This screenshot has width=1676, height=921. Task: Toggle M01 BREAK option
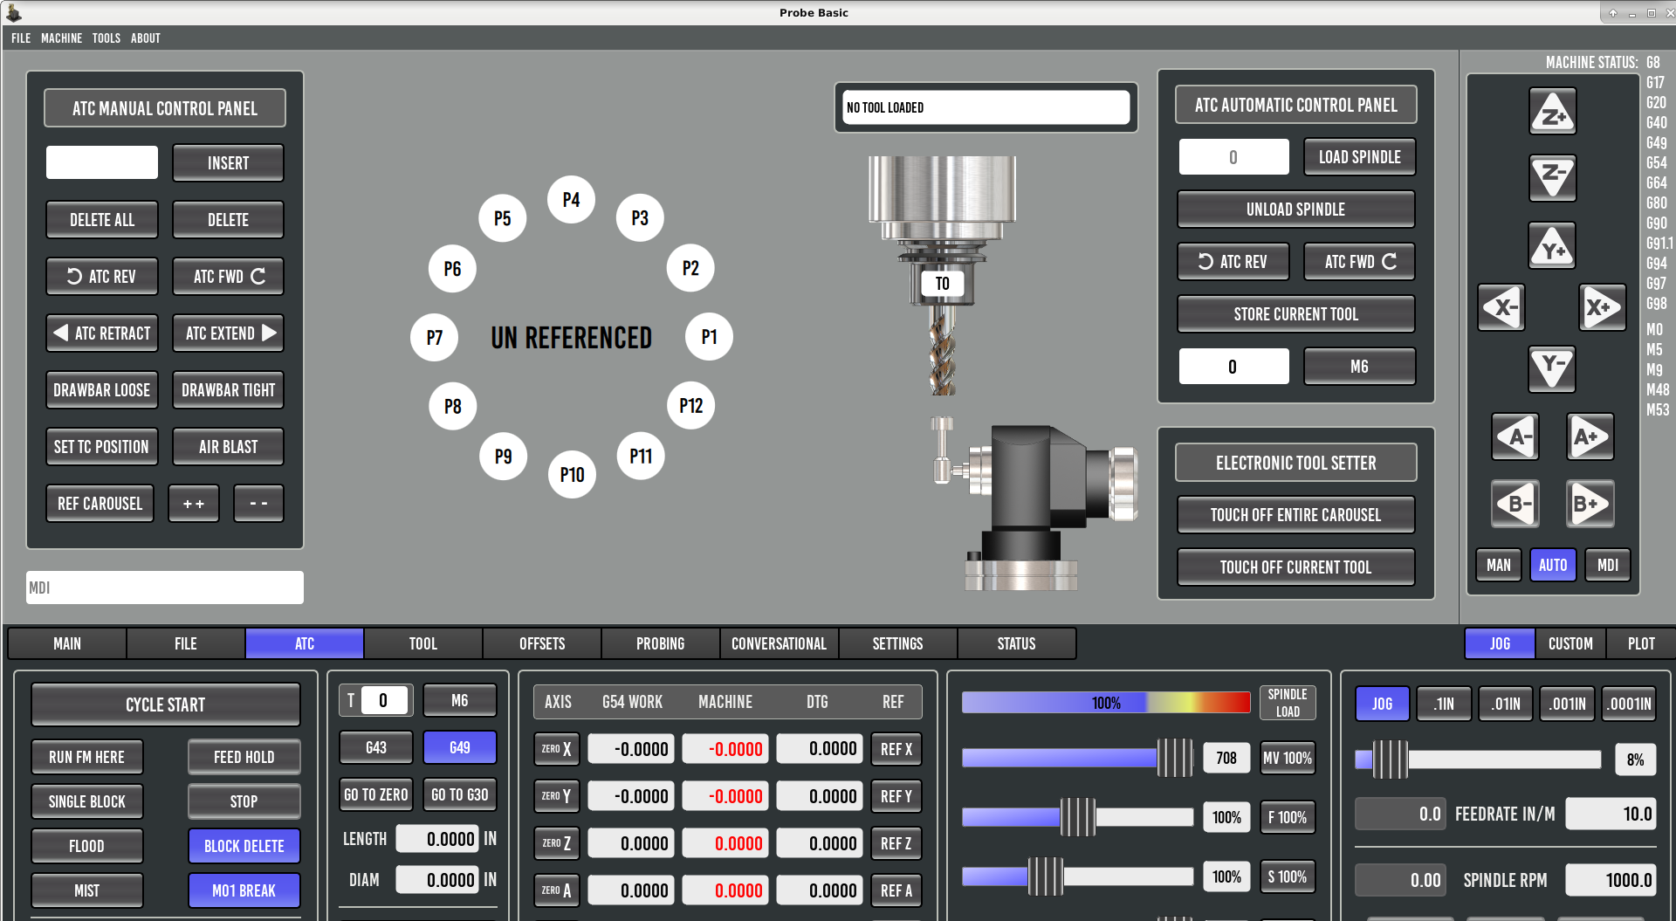point(244,890)
